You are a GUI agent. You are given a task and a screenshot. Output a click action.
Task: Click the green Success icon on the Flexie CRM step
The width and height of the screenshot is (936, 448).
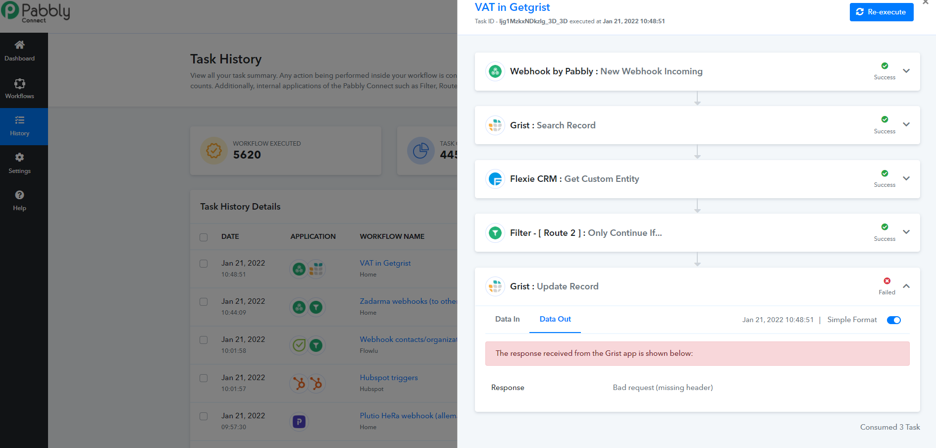pos(884,173)
